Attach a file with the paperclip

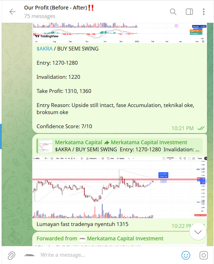coord(11,255)
